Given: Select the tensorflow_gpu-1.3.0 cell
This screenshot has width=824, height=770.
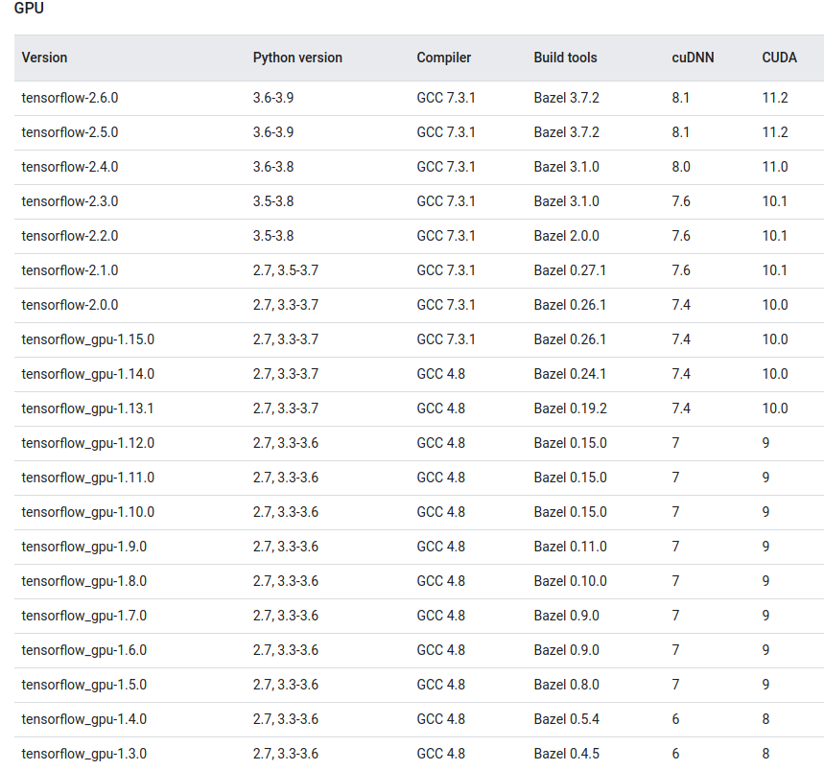Looking at the screenshot, I should (x=84, y=754).
